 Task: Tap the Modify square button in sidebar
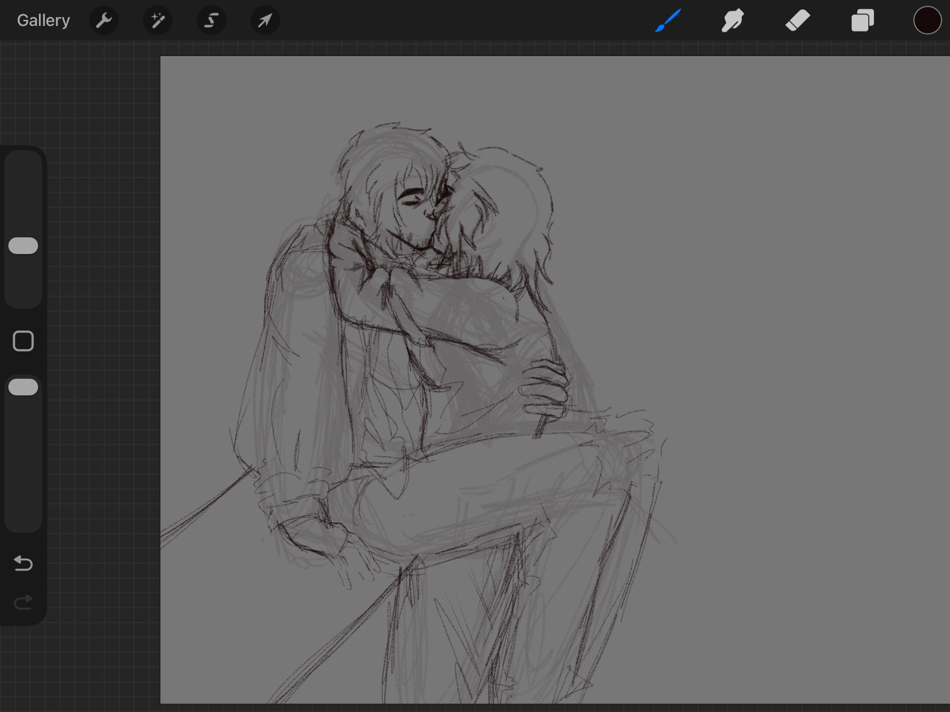[x=23, y=341]
